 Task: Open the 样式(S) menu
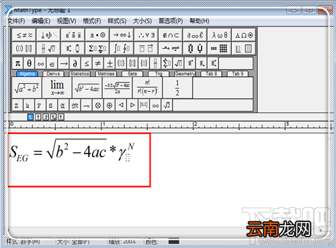pyautogui.click(x=117, y=21)
